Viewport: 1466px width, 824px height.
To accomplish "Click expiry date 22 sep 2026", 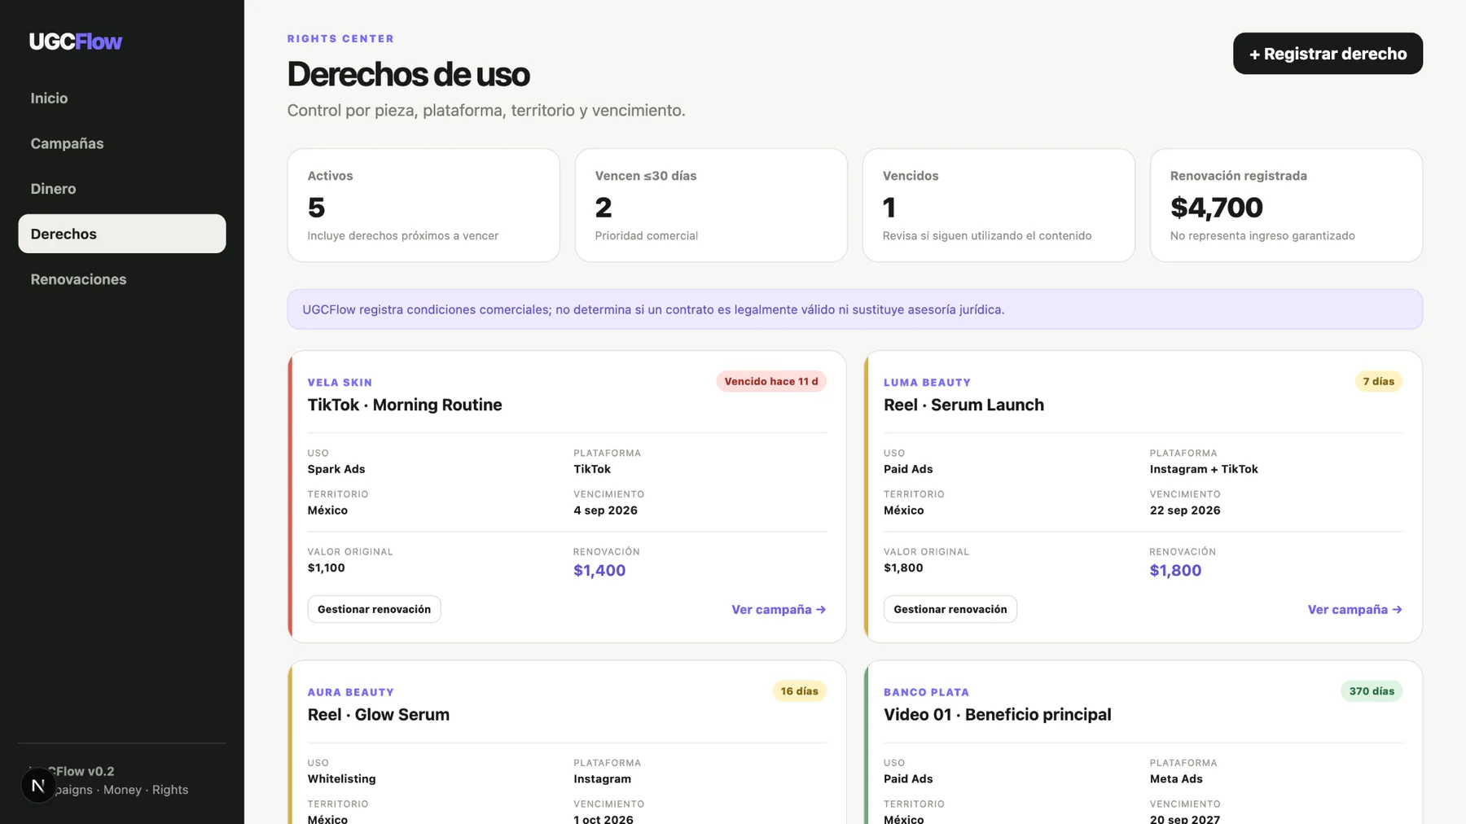I will [1185, 511].
